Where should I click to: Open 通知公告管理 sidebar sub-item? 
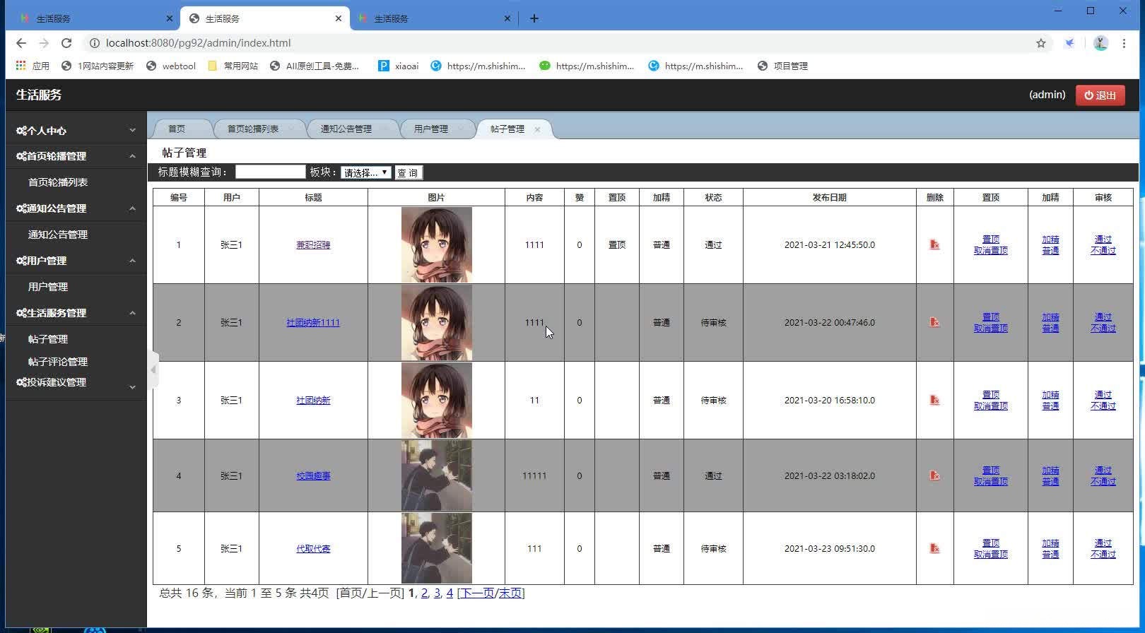pos(58,235)
